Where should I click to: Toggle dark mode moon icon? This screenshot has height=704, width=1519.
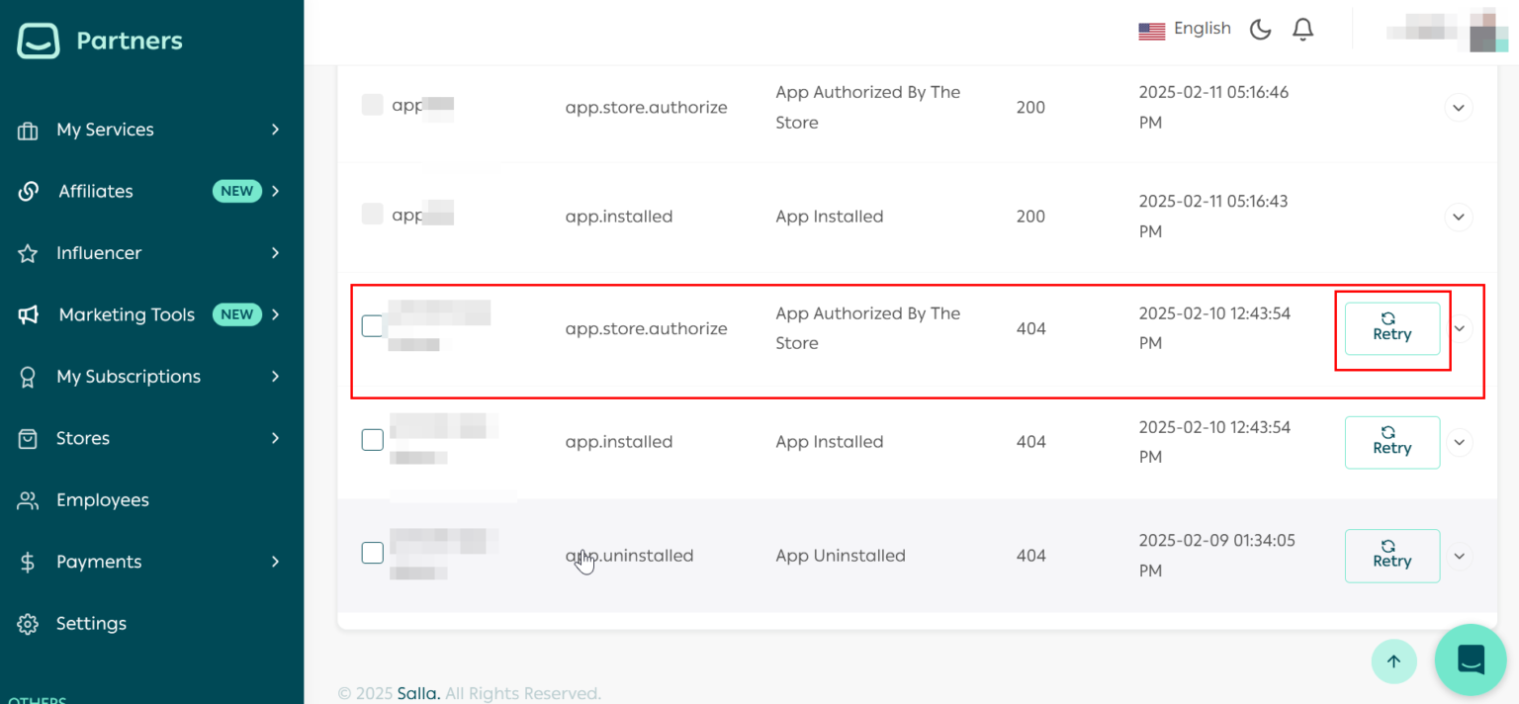pos(1260,30)
